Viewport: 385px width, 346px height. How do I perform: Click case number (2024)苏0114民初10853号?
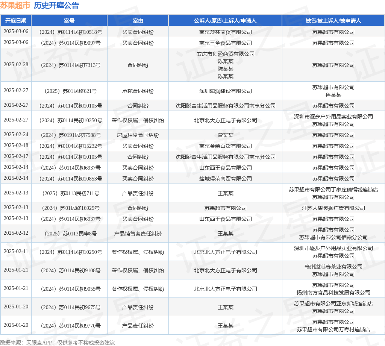tap(70, 179)
